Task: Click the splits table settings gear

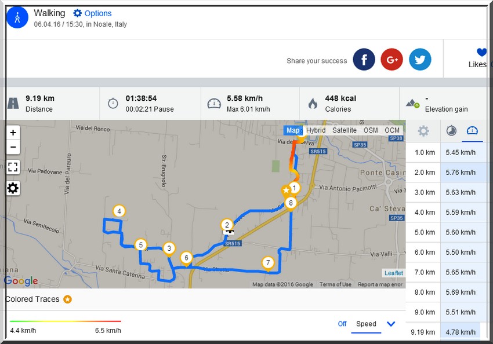Action: tap(423, 131)
